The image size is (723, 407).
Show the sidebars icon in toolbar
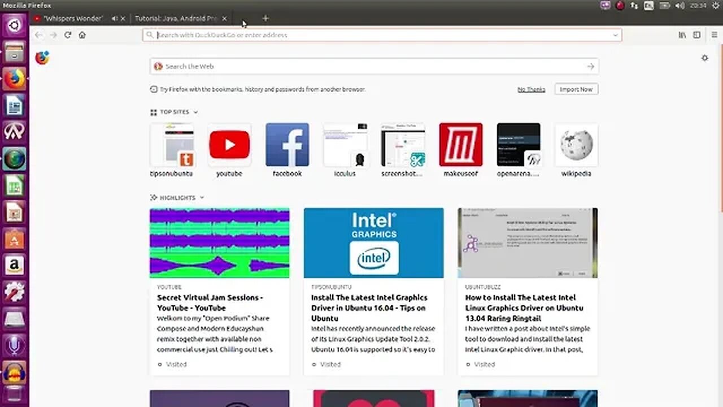697,35
